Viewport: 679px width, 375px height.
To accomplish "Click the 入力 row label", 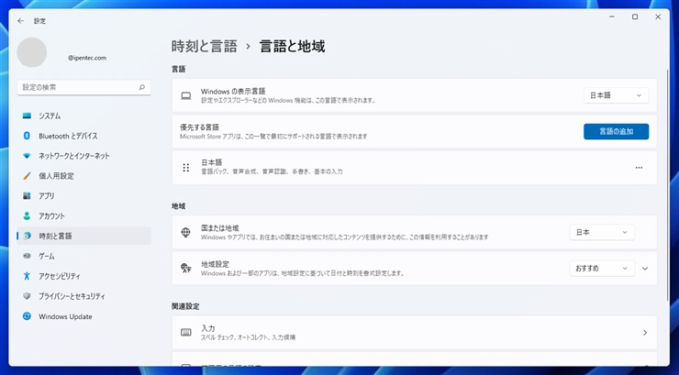I will pyautogui.click(x=208, y=328).
